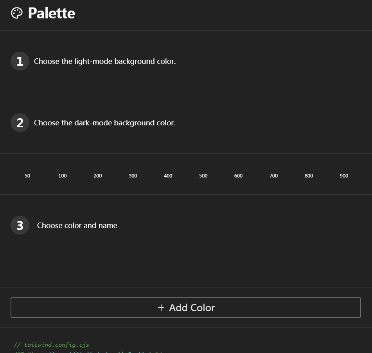Click the tailwind.config.cjs code comment
372x353 pixels.
click(x=51, y=345)
